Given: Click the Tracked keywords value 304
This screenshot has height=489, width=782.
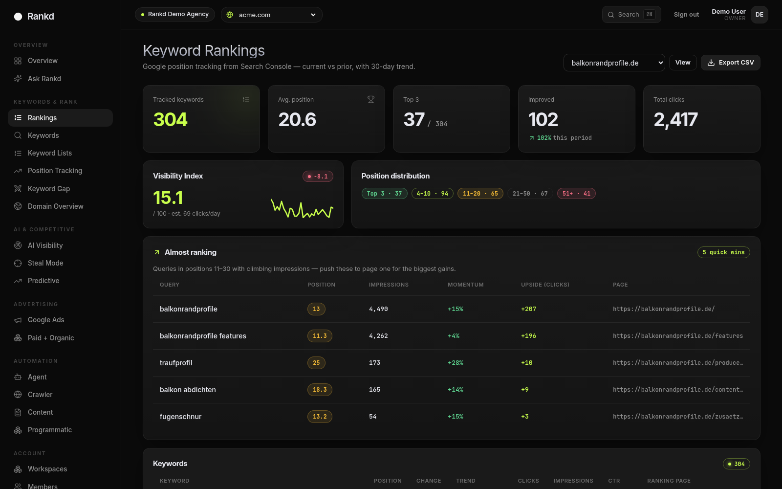Looking at the screenshot, I should [x=170, y=120].
